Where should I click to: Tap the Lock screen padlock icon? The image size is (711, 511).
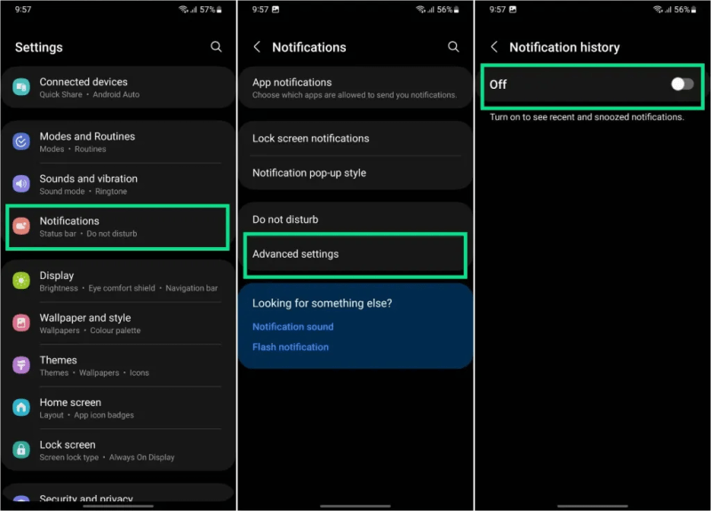click(21, 450)
